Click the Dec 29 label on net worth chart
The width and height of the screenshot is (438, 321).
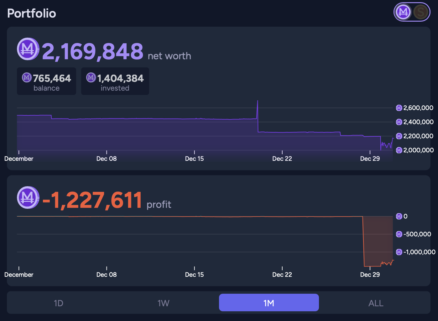pyautogui.click(x=370, y=159)
